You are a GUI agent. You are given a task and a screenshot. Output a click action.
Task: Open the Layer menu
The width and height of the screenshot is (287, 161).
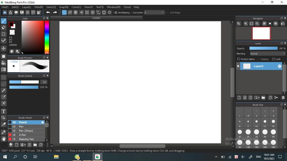27,7
